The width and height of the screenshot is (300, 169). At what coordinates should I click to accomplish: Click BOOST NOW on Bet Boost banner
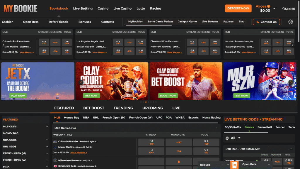(168, 96)
